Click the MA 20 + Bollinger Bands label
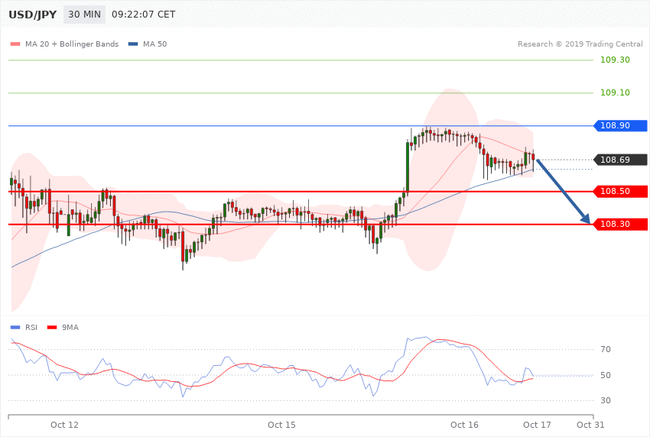 (72, 44)
